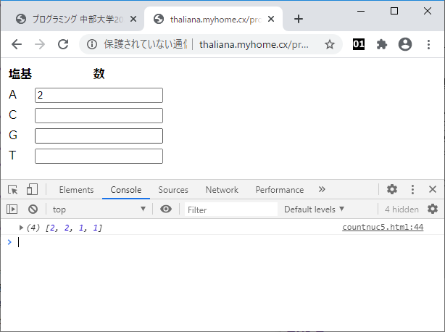This screenshot has width=445, height=332.
Task: Close the DevTools panel
Action: tap(432, 190)
